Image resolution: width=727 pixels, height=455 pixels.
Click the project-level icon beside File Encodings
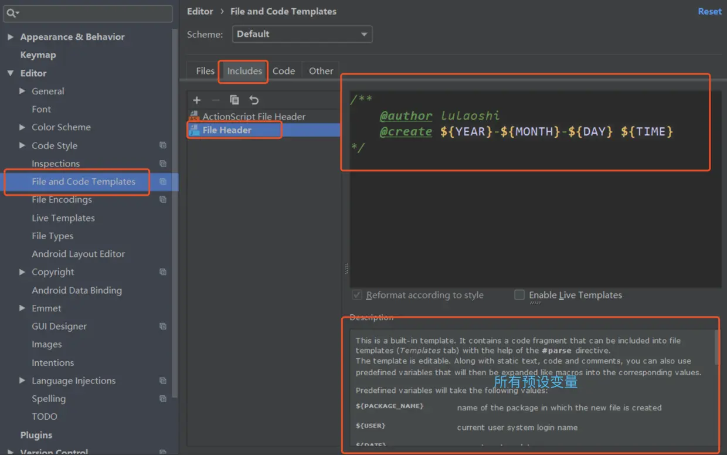pyautogui.click(x=163, y=200)
